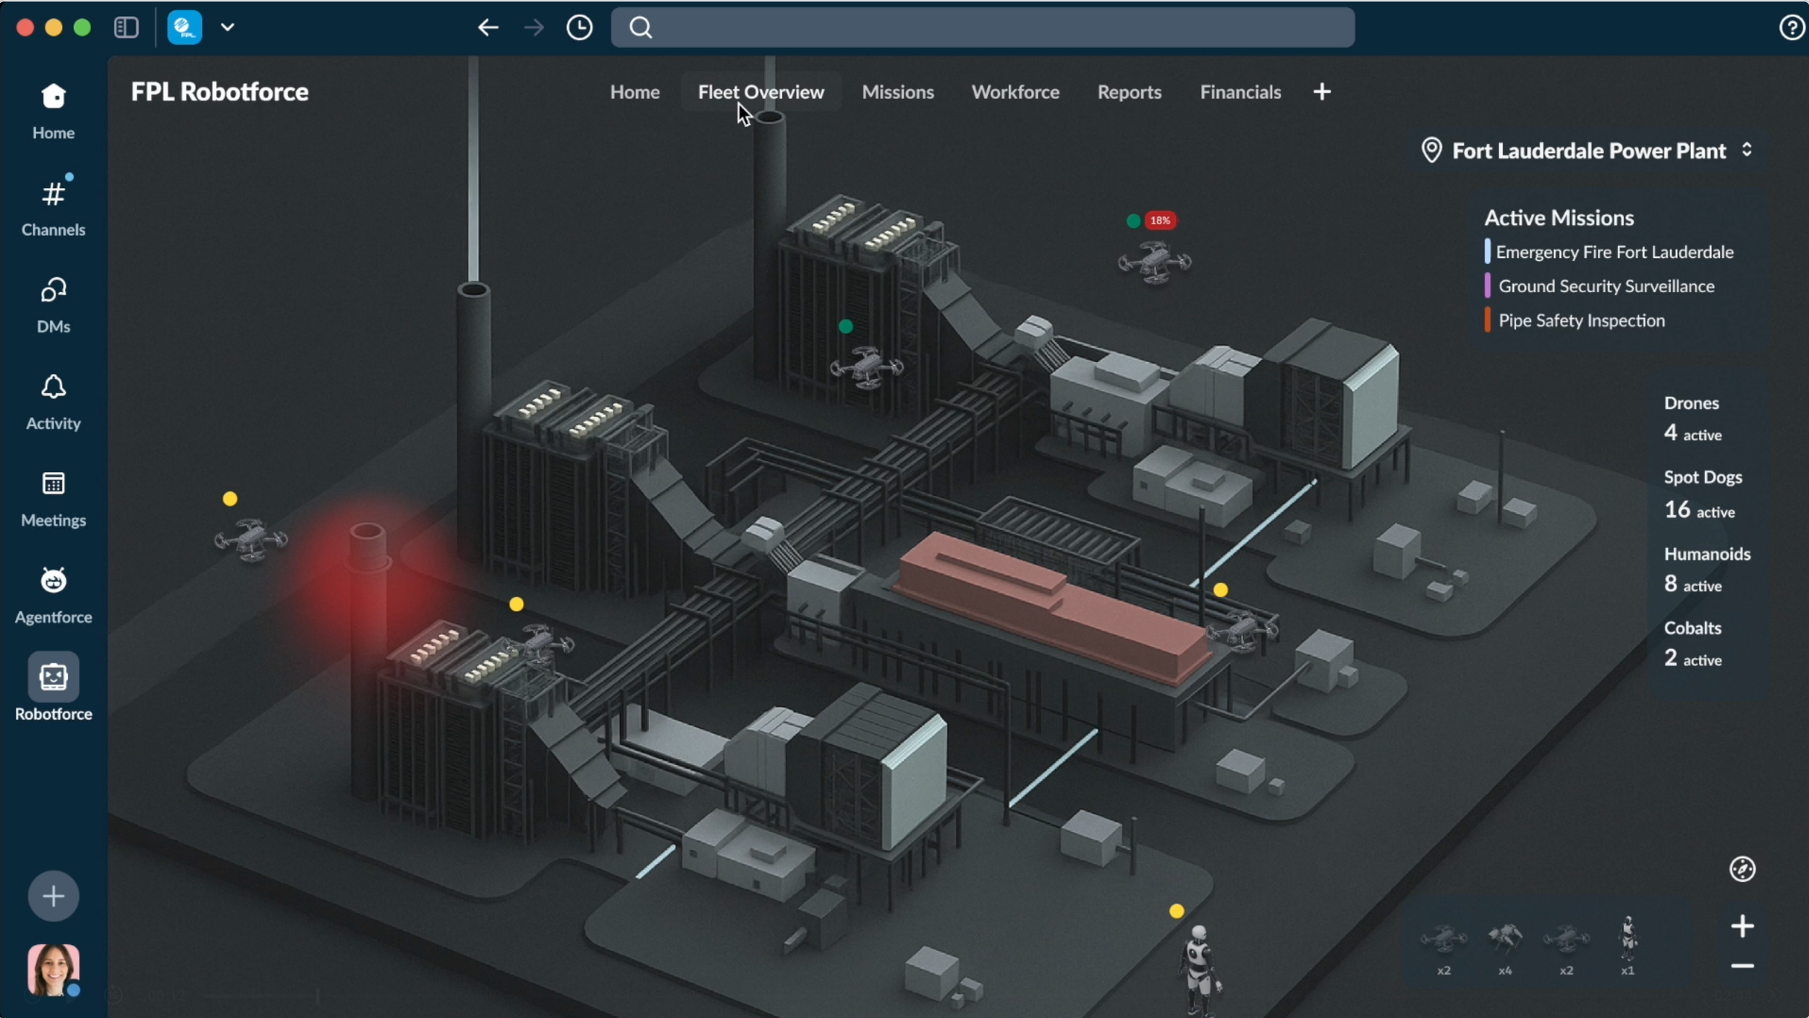Image resolution: width=1809 pixels, height=1018 pixels.
Task: Go back using the left arrow
Action: point(488,27)
